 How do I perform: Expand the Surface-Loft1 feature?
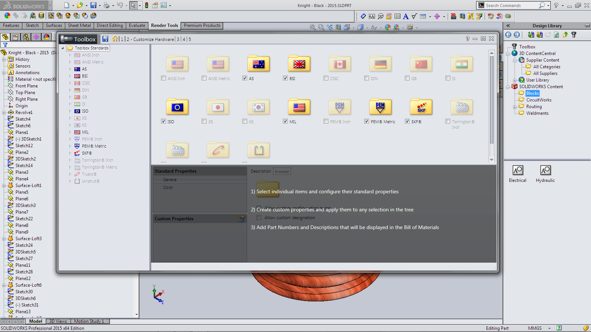[4, 186]
